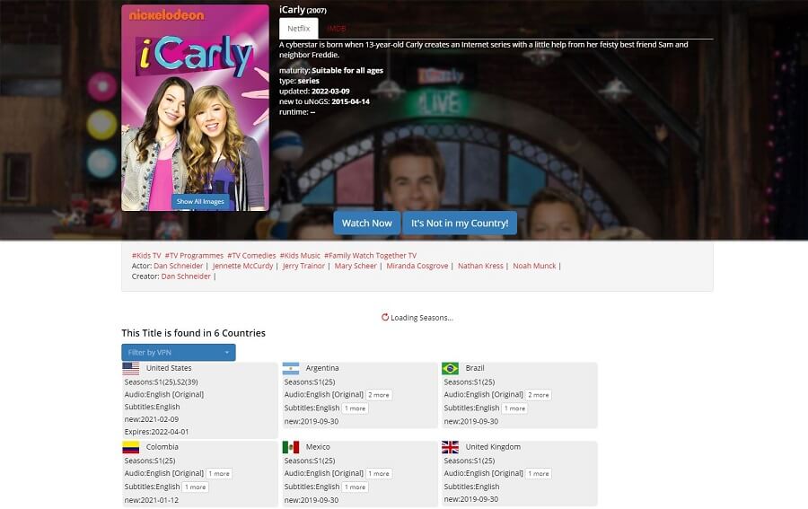Open the Filter by VPN dropdown
This screenshot has height=509, width=808.
click(179, 353)
